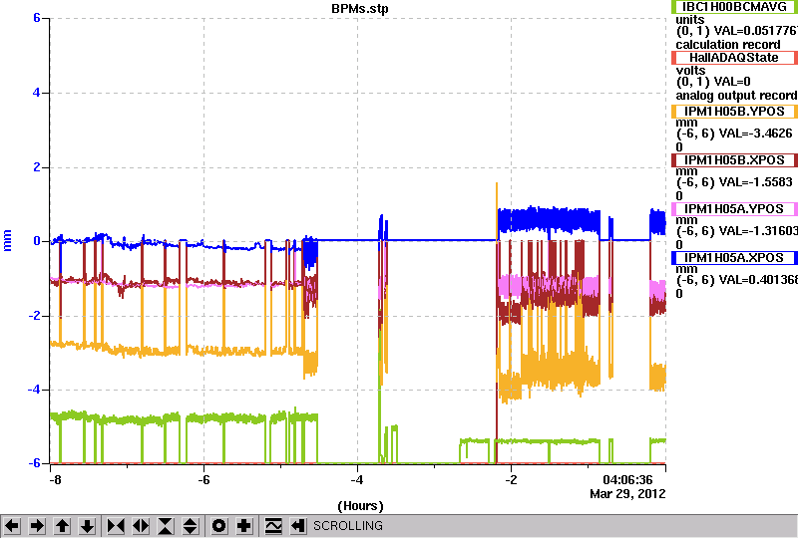
Task: Click the SCROLLING status text
Action: point(347,526)
